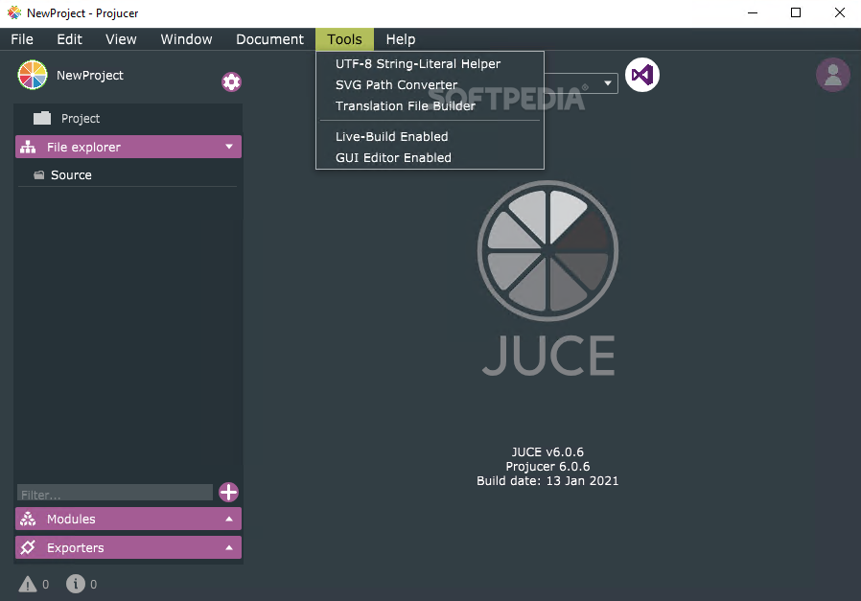The width and height of the screenshot is (861, 601).
Task: Click the Projucer icon in title bar
Action: tap(14, 12)
